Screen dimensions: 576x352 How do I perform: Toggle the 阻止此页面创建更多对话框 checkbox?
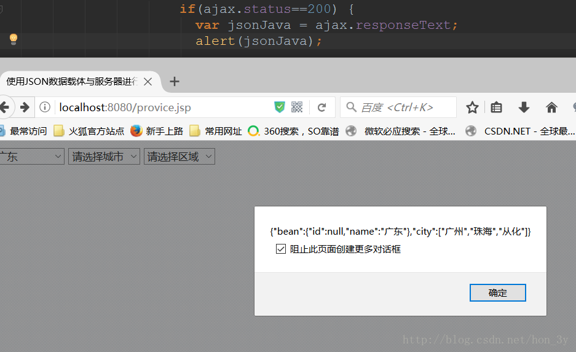click(281, 249)
